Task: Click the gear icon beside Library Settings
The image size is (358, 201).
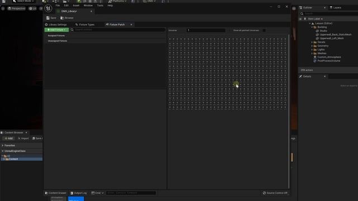Action: click(x=46, y=25)
